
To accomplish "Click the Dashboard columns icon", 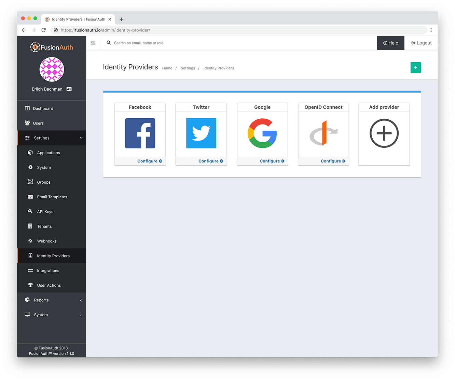I will pos(27,108).
